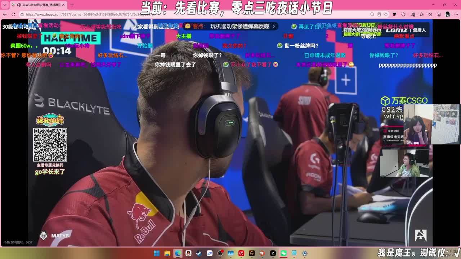Open OBS Studio from the taskbar
The width and height of the screenshot is (461, 259).
click(x=220, y=253)
